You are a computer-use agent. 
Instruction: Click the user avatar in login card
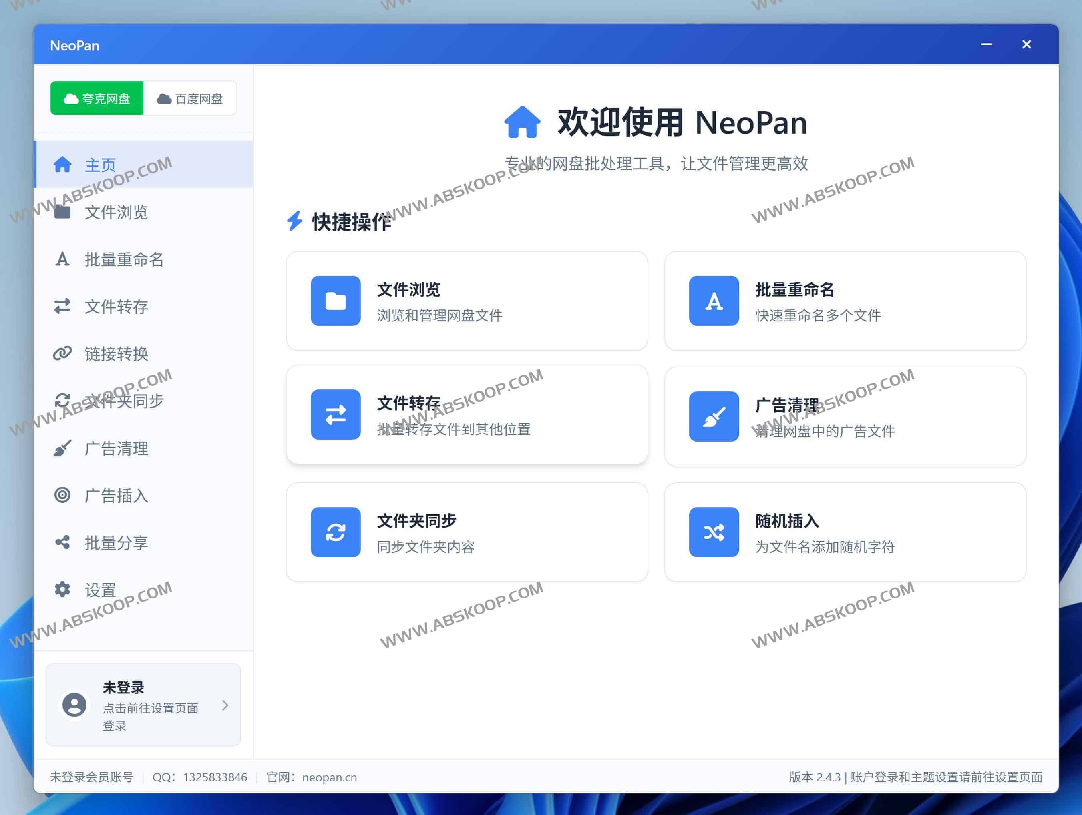pos(74,704)
